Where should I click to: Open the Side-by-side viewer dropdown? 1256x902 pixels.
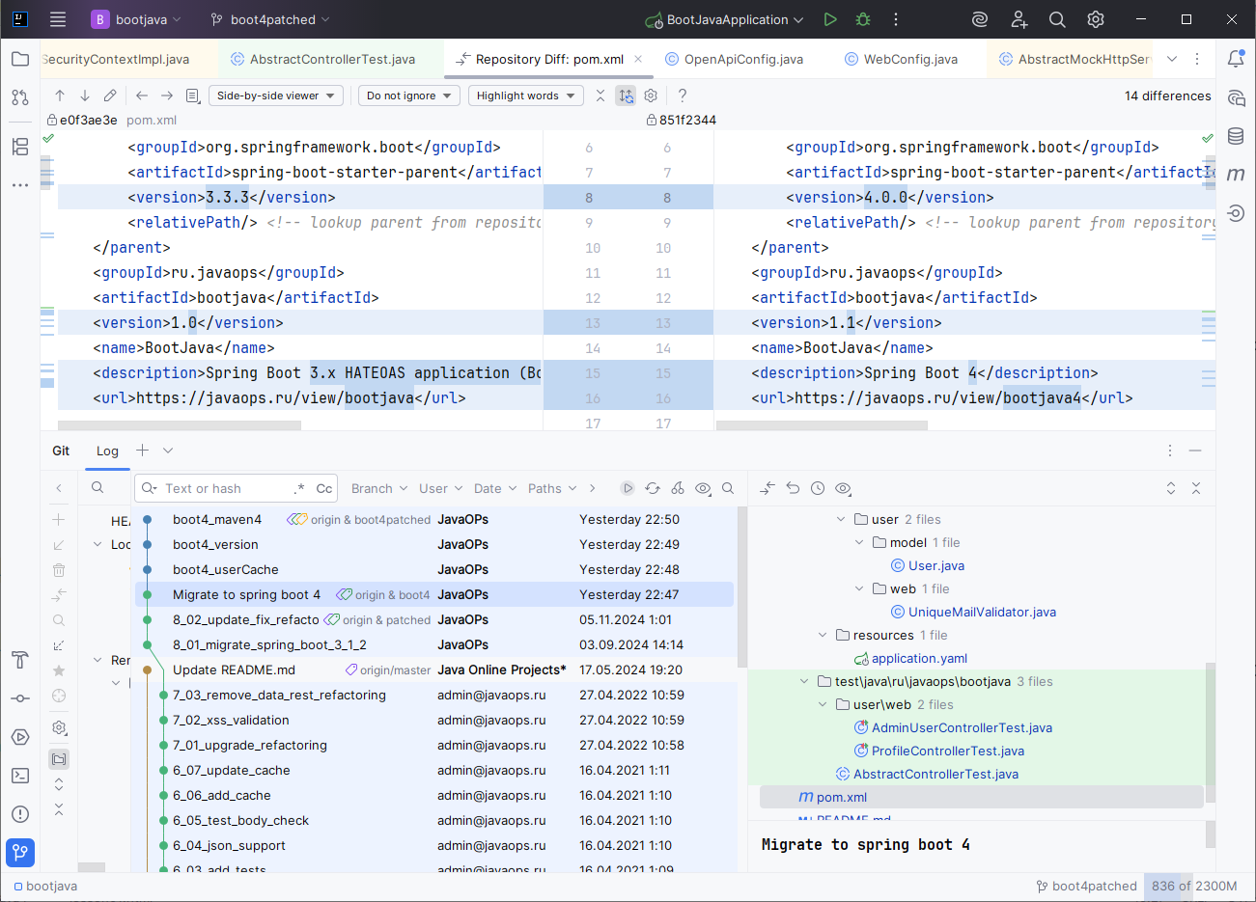[x=276, y=96]
